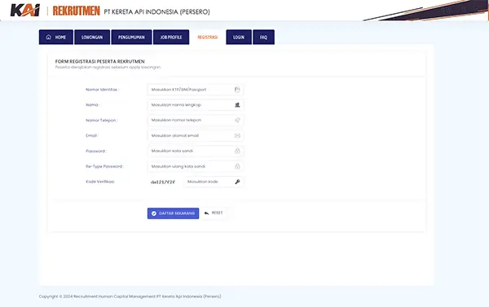Screen dimensions: 489x307
Task: Click the Re-Type Password input field
Action: coord(196,166)
